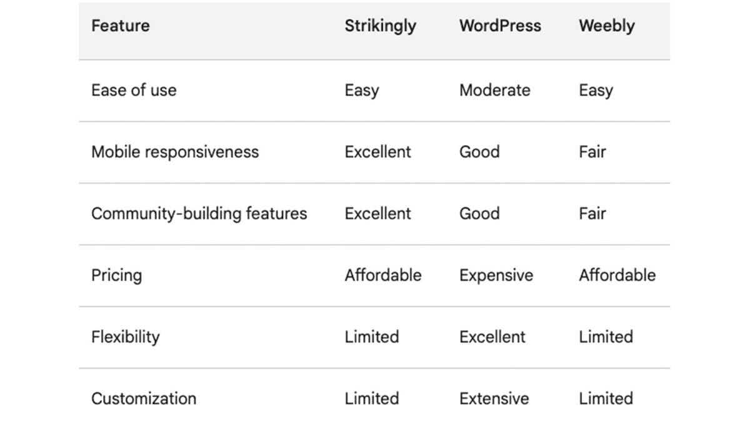This screenshot has width=750, height=422.
Task: Click the Customization row label
Action: [144, 398]
